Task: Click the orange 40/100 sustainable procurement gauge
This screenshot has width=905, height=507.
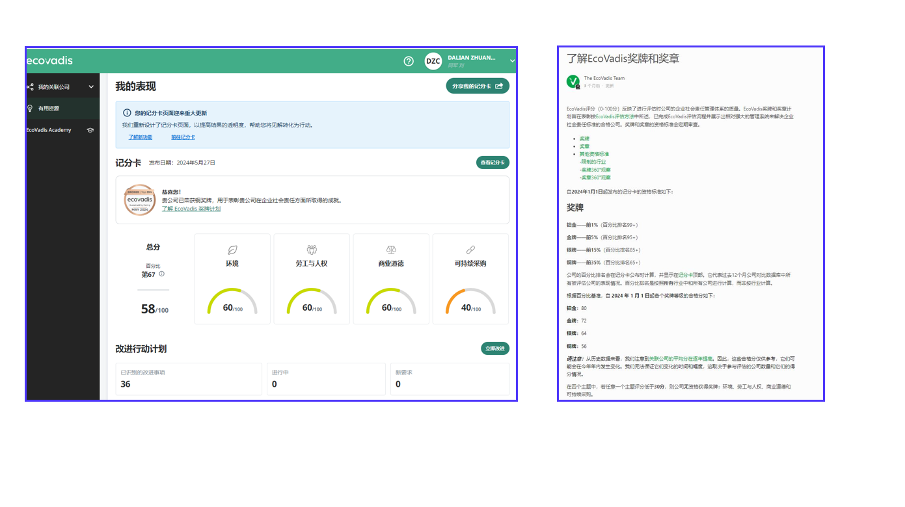Action: 470,302
